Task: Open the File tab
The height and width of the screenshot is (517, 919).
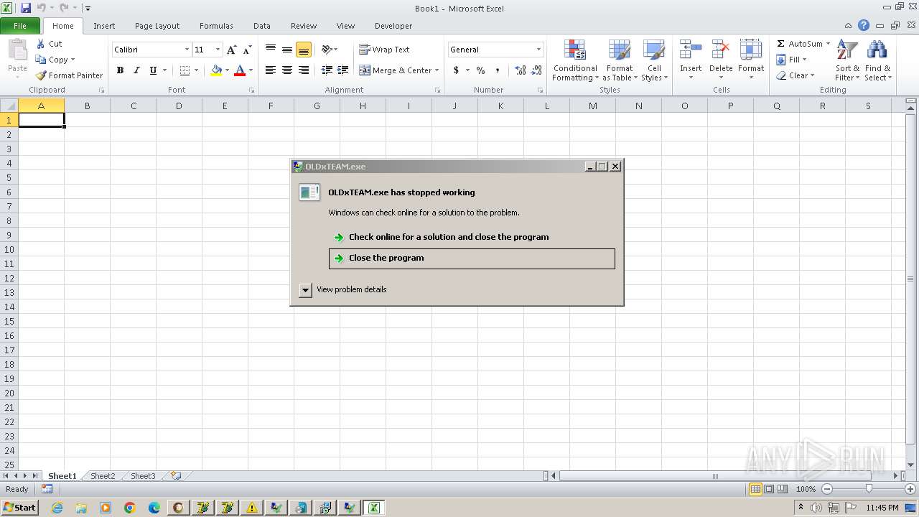Action: pyautogui.click(x=20, y=26)
